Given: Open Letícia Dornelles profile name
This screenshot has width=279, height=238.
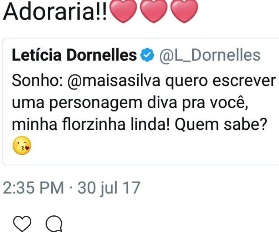Looking at the screenshot, I should point(74,56).
